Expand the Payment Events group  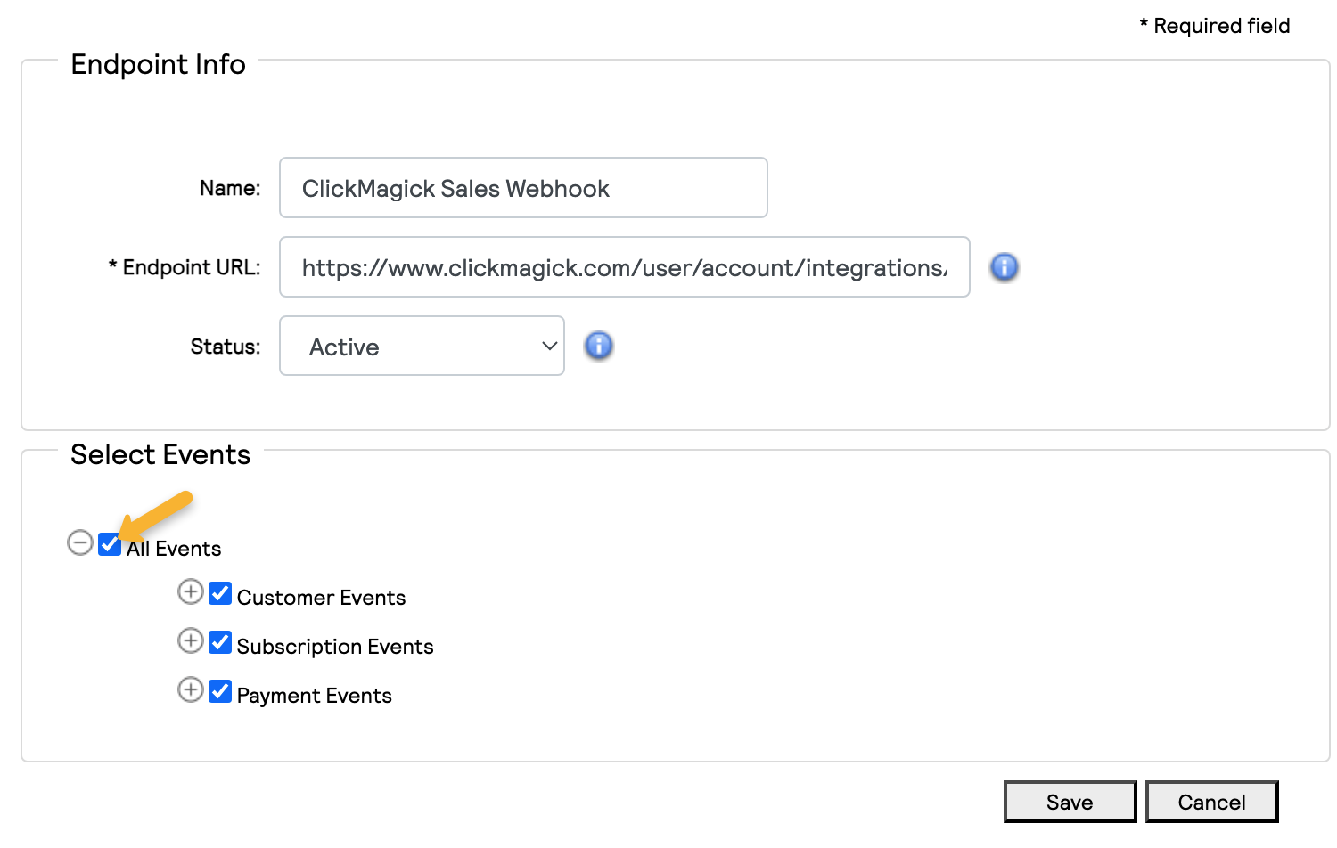(190, 690)
